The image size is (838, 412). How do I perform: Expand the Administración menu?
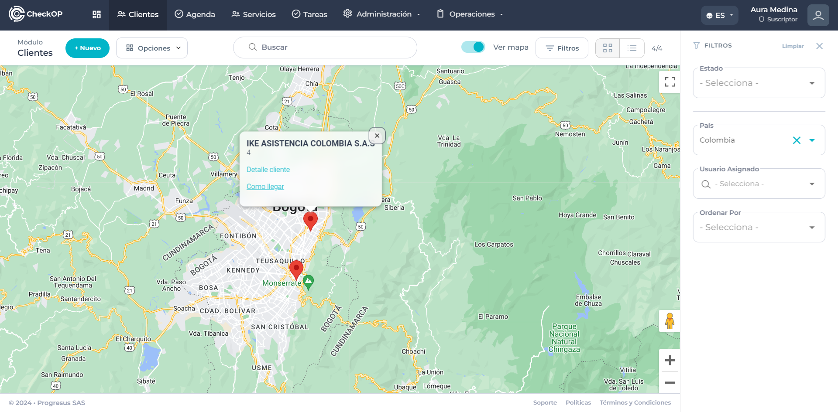click(382, 14)
